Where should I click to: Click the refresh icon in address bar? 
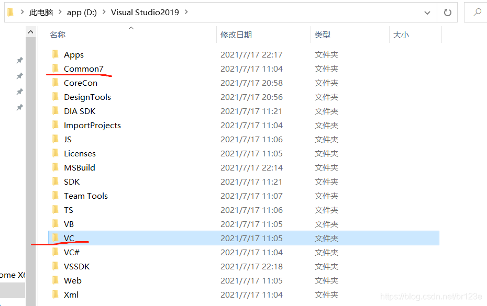448,12
